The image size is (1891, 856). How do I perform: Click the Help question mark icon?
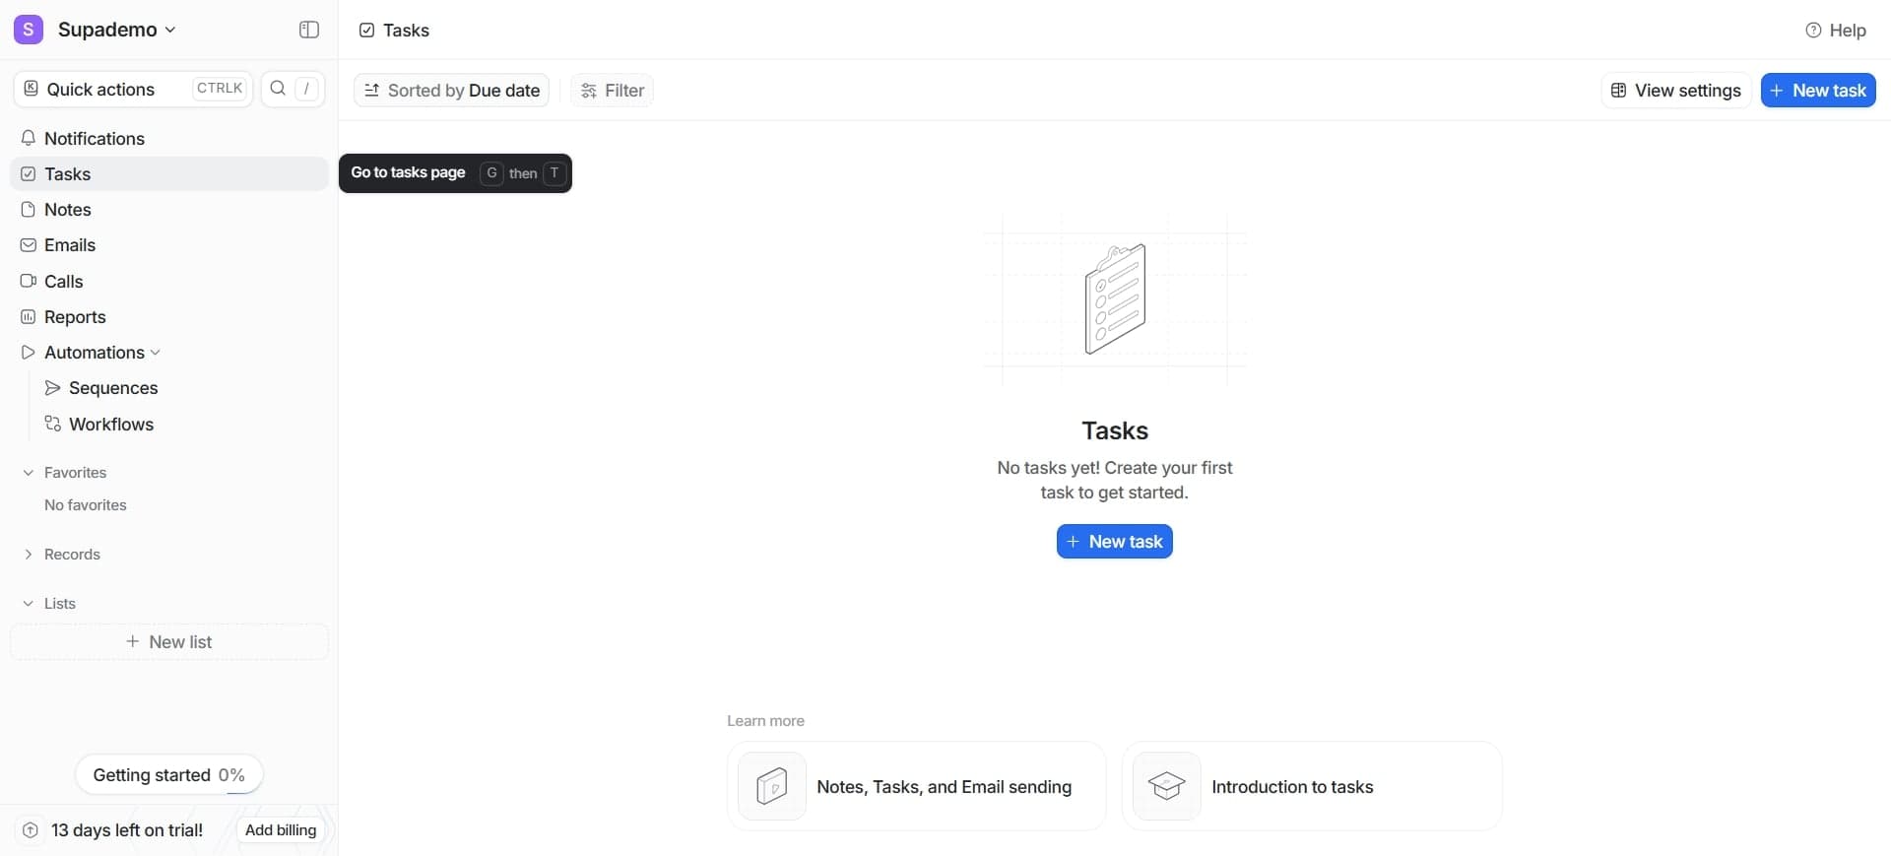1813,31
